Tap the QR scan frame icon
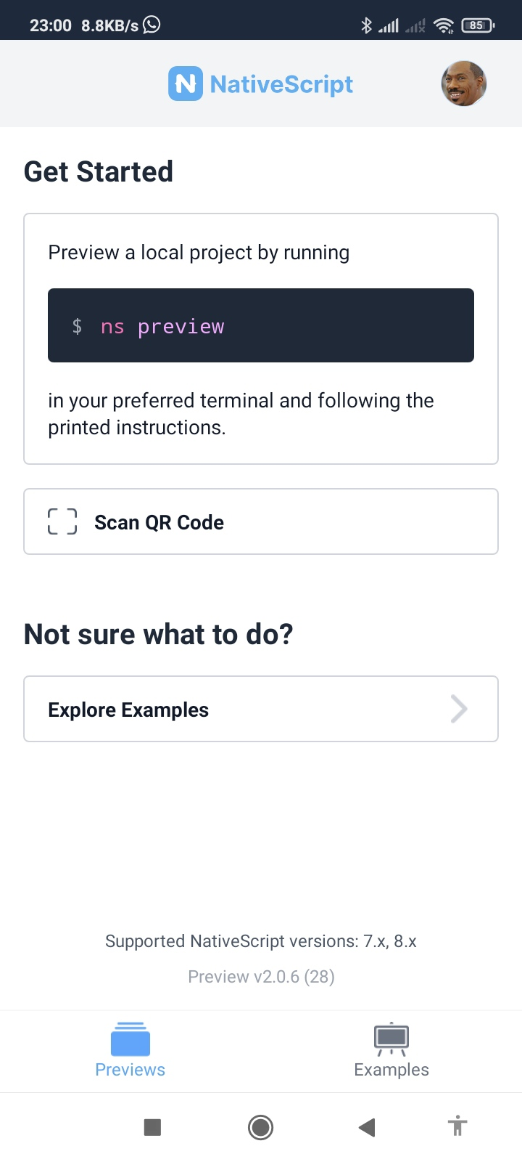522x1162 pixels. coord(62,521)
